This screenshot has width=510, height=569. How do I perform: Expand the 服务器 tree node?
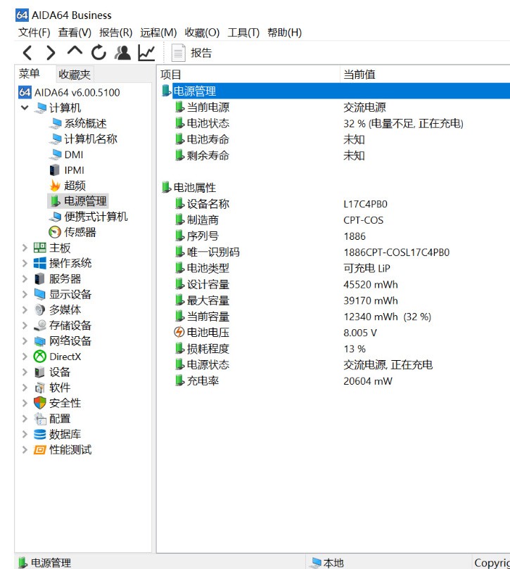coord(25,279)
